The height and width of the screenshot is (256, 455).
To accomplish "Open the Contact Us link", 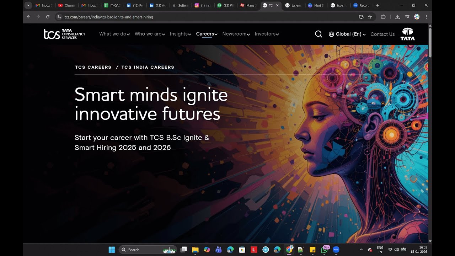I will (x=382, y=34).
